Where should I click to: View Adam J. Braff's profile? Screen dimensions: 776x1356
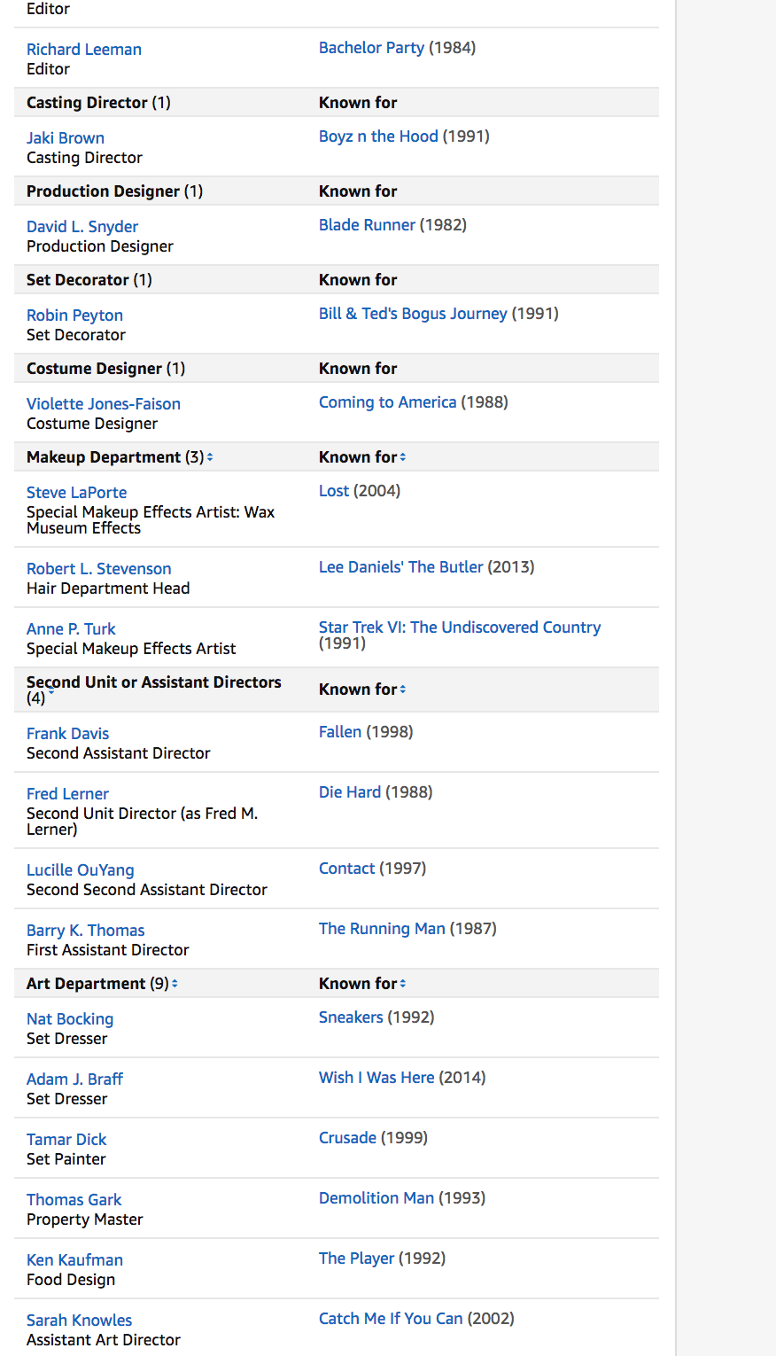coord(74,1079)
